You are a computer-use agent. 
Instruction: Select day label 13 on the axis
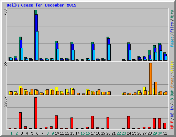[x=72, y=133]
